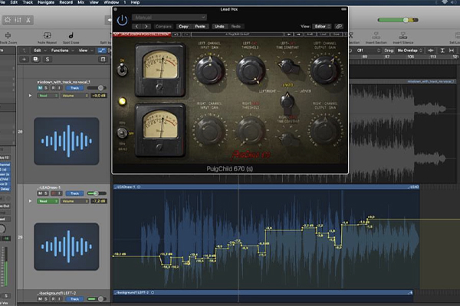Viewport: 460px width, 306px height.
Task: Open the Mixer faders icon
Action: [18, 20]
